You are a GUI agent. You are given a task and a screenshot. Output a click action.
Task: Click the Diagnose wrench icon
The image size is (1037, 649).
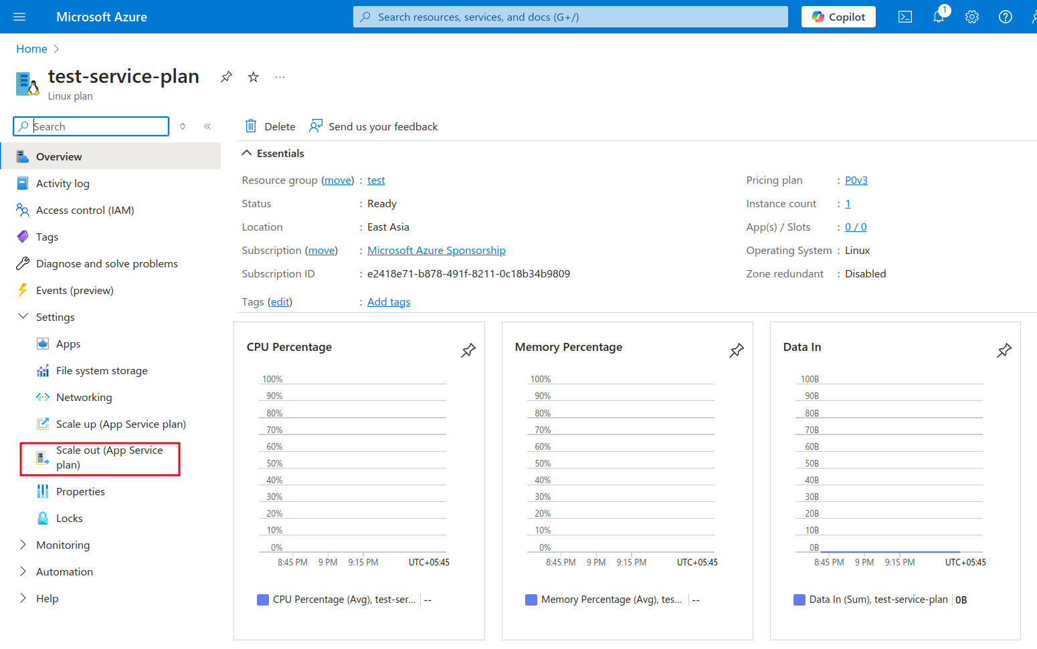tap(23, 263)
